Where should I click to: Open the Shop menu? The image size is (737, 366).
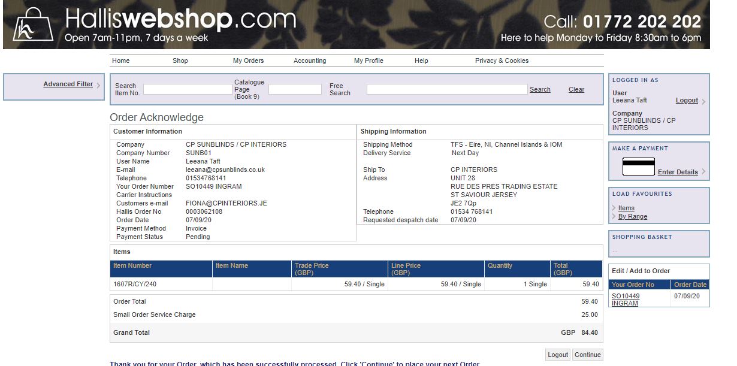pos(180,61)
